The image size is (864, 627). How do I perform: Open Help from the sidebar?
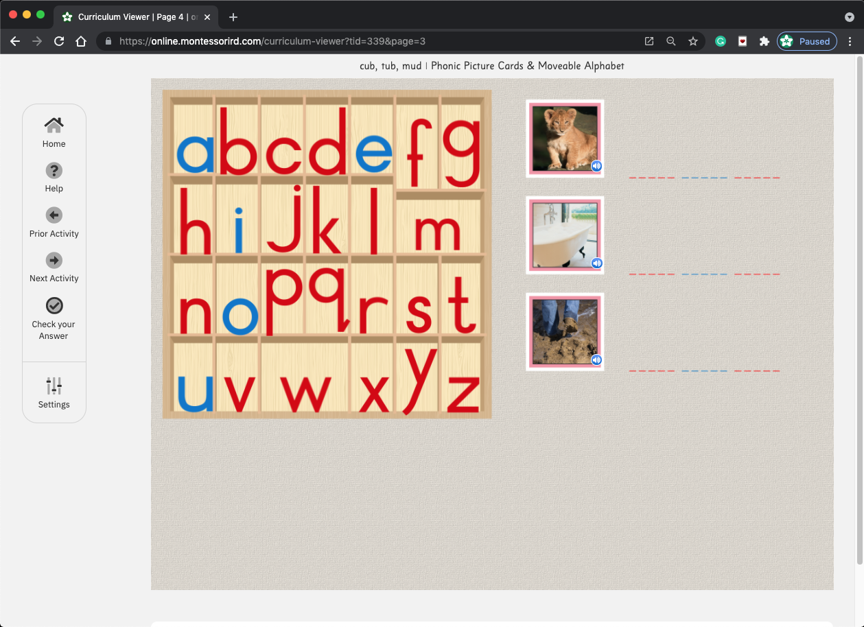(x=54, y=178)
